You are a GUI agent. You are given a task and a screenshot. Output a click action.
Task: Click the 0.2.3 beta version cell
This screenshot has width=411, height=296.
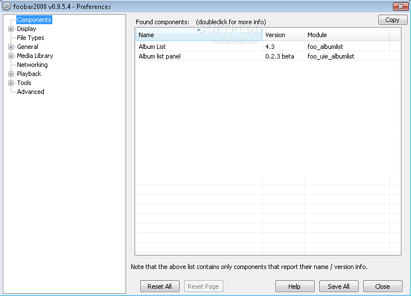(279, 56)
